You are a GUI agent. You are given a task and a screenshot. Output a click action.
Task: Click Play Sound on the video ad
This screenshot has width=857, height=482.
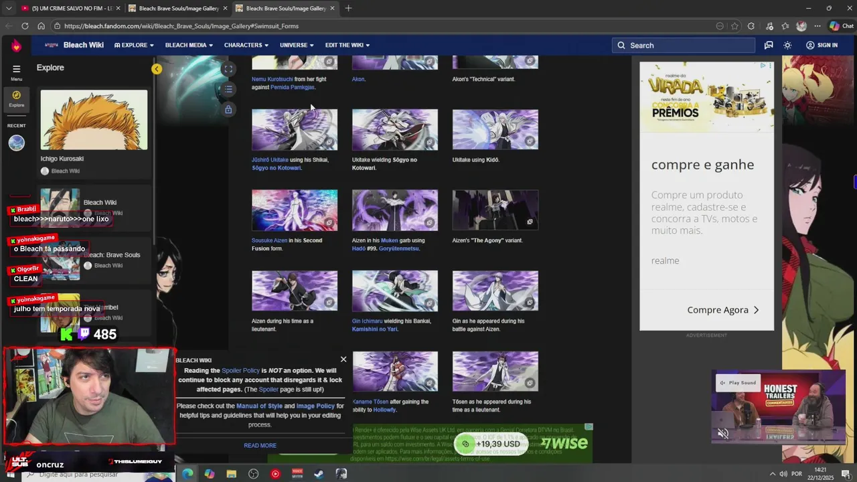737,383
